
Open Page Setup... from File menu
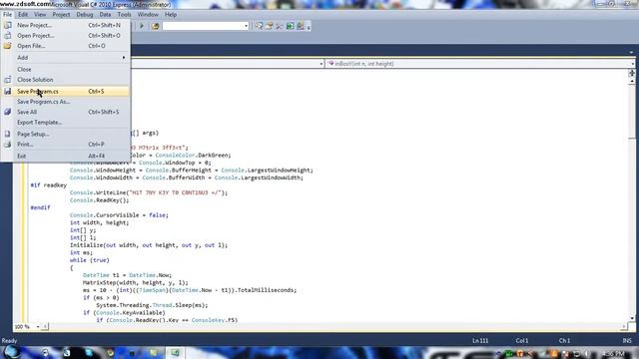(65, 134)
